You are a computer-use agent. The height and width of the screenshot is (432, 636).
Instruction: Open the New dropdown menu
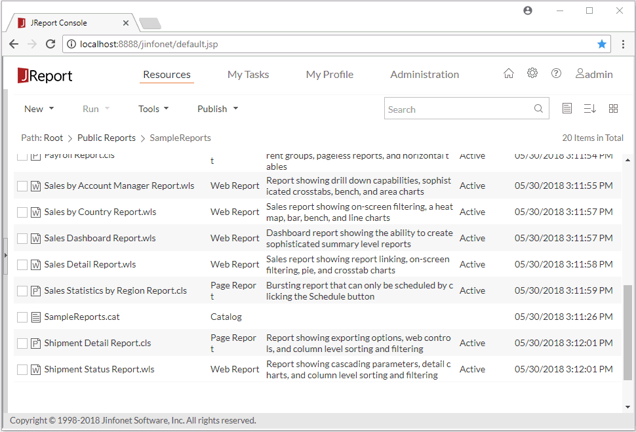39,109
